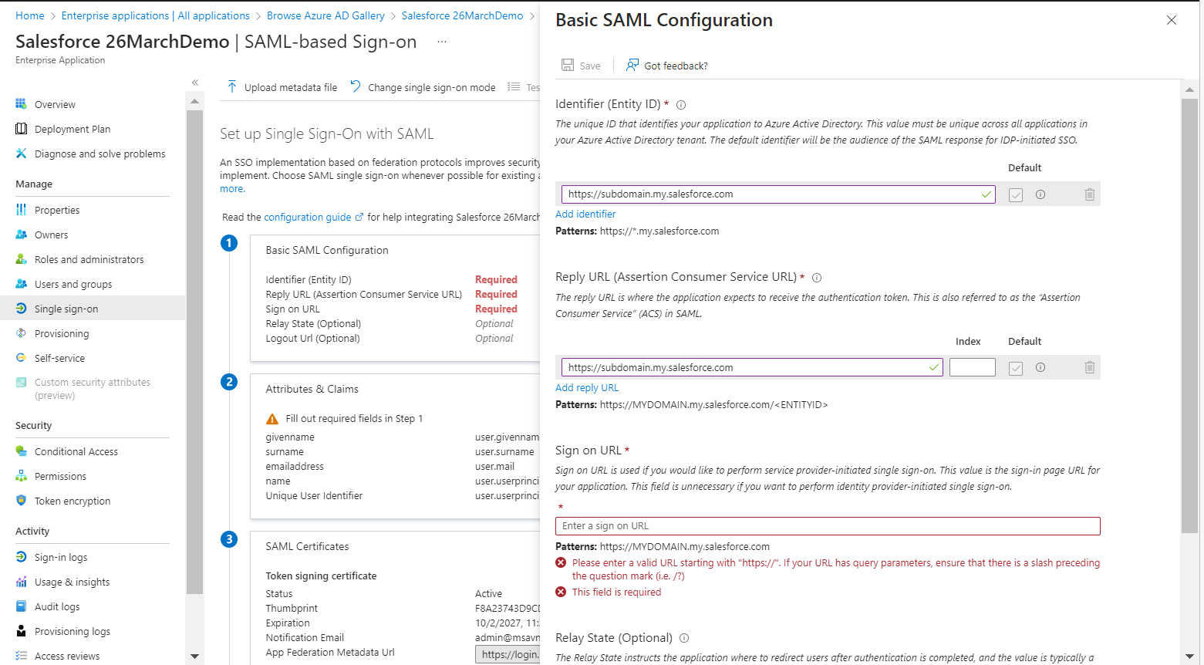The height and width of the screenshot is (665, 1204).
Task: Delete the Reply URL entry via trash icon
Action: point(1090,368)
